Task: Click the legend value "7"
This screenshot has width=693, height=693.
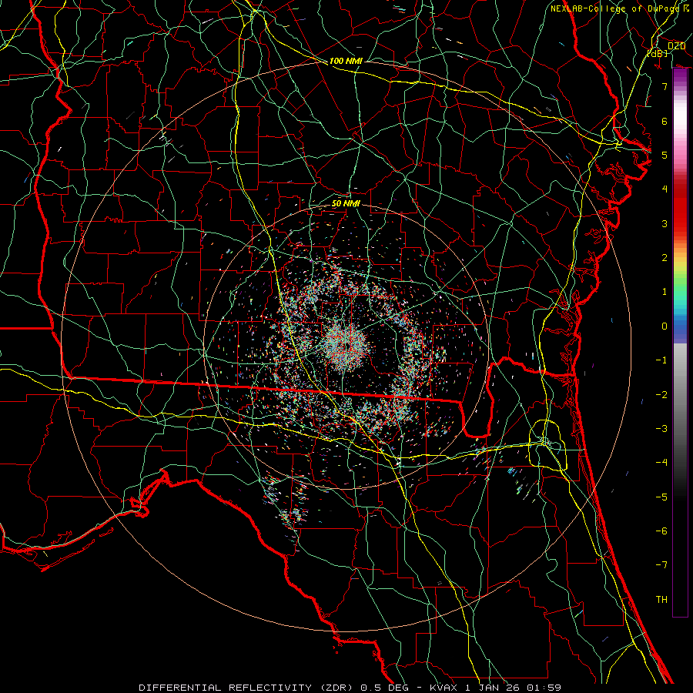Action: pyautogui.click(x=665, y=86)
